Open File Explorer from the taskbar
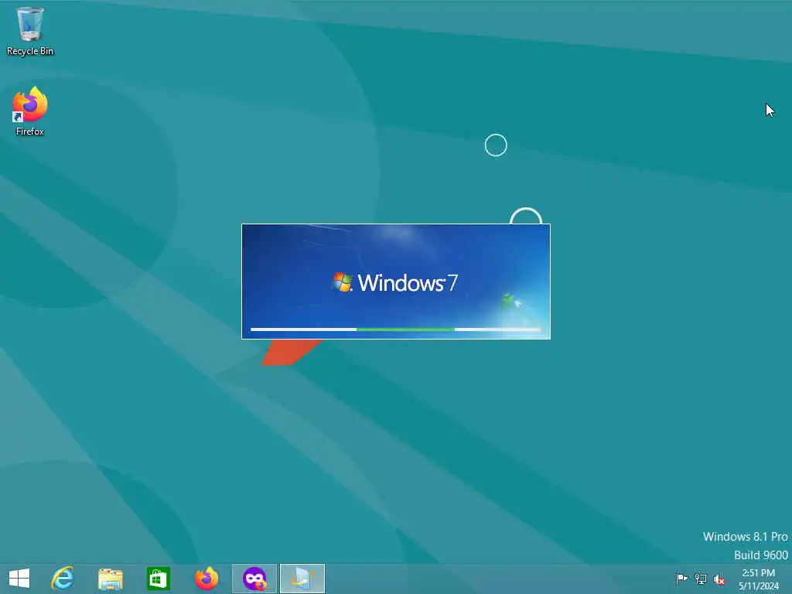Viewport: 792px width, 594px height. [110, 579]
